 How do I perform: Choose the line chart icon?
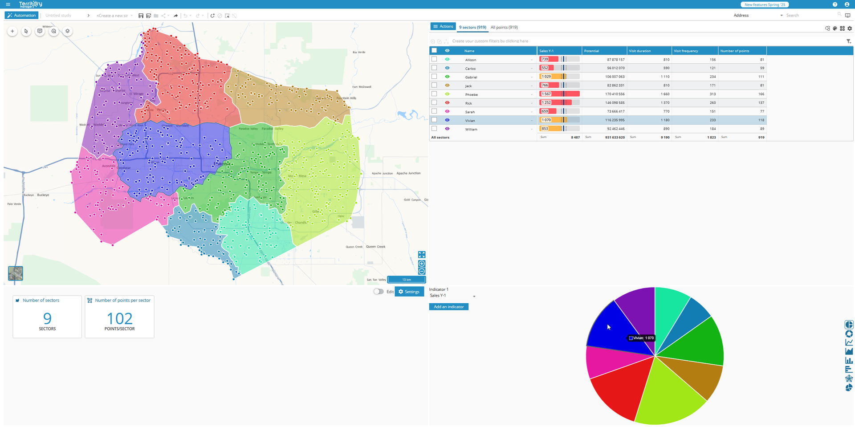pos(849,342)
